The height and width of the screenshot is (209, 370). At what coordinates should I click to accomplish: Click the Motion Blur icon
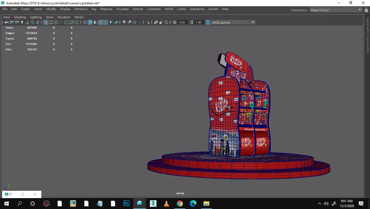tap(129, 22)
